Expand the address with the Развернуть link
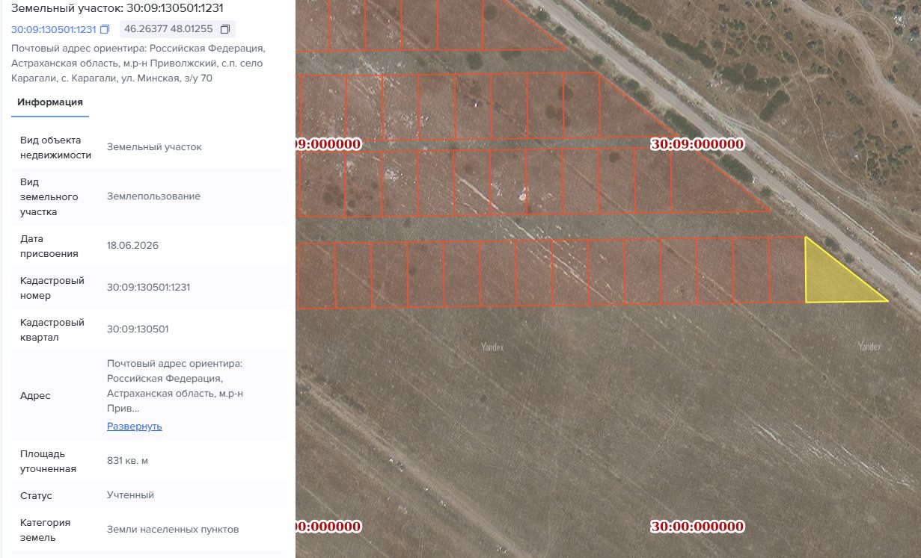921x558 pixels. click(x=135, y=427)
